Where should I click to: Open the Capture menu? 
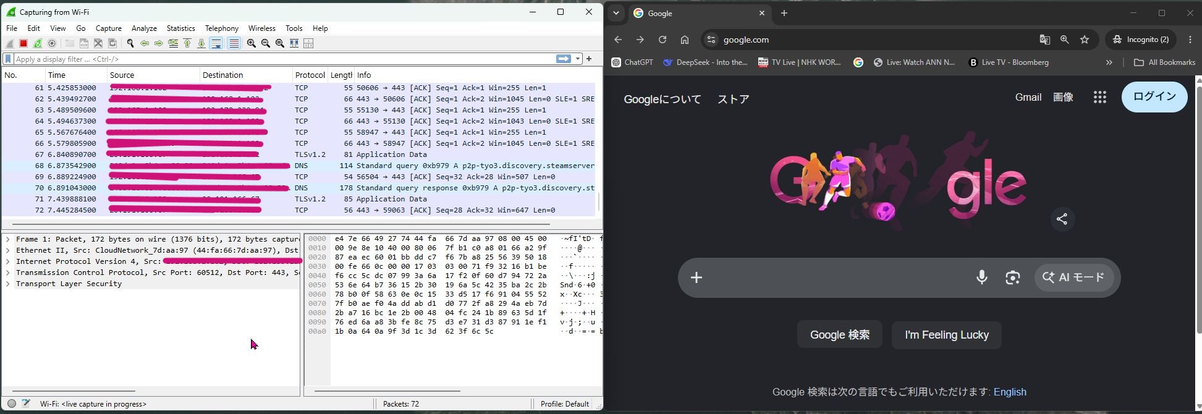coord(109,28)
